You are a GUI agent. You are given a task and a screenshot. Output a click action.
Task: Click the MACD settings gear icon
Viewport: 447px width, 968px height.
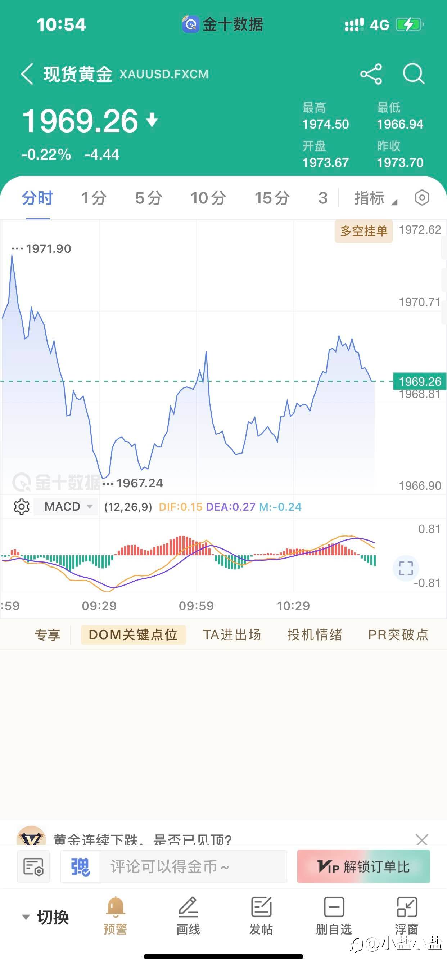21,507
